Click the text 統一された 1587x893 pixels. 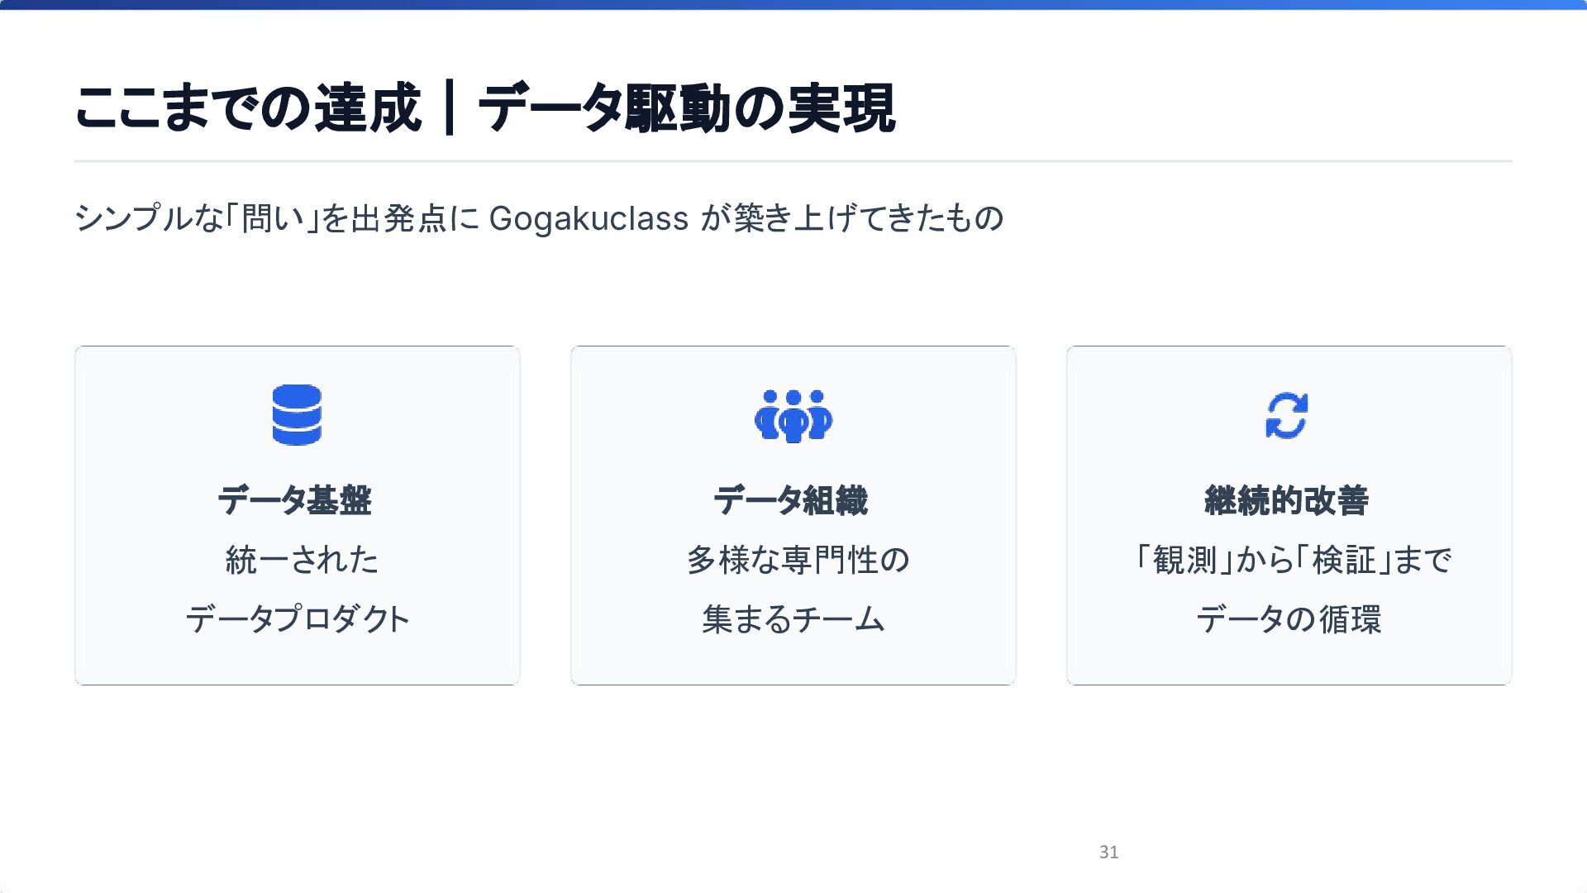pyautogui.click(x=302, y=560)
